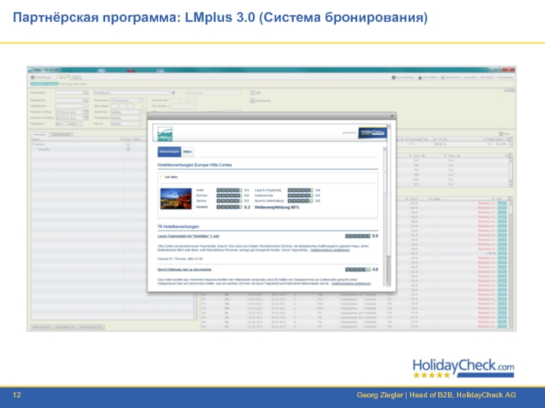545x408 pixels.
Task: Open the calendar icon for frühester Hinflug
Action: click(x=87, y=112)
